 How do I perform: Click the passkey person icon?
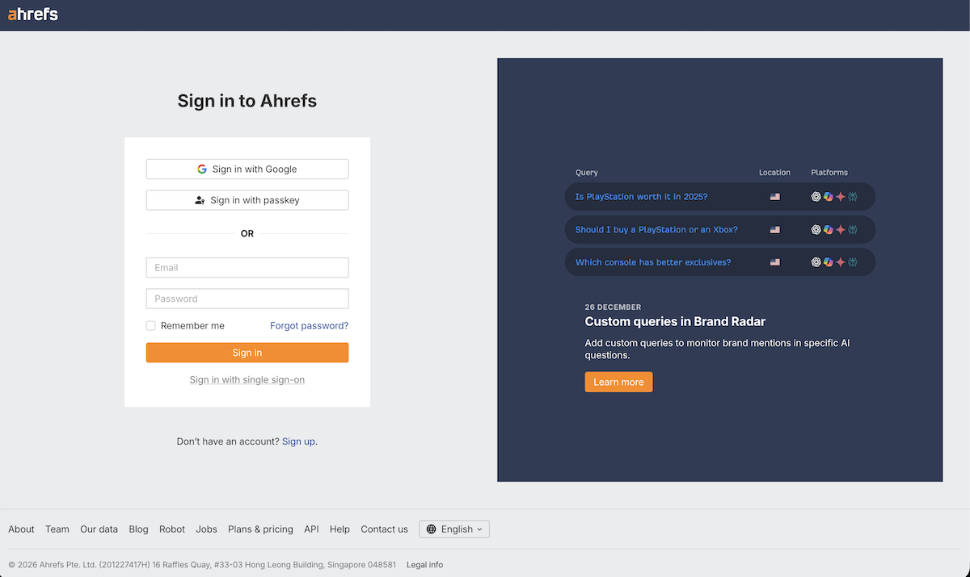[x=200, y=200]
